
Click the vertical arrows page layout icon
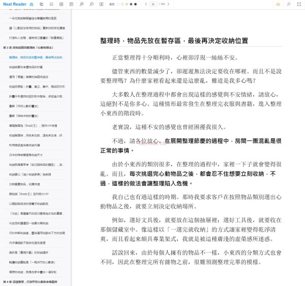coord(101,4)
